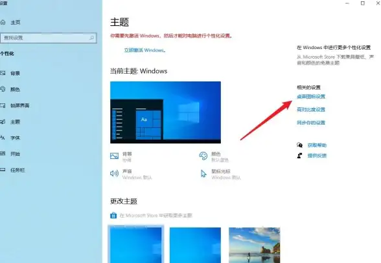
Task: Click the help chat icon
Action: [x=299, y=145]
